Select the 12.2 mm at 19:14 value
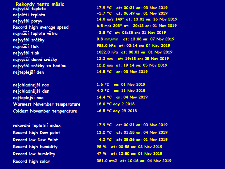The height and width of the screenshot is (169, 225). pos(132,65)
